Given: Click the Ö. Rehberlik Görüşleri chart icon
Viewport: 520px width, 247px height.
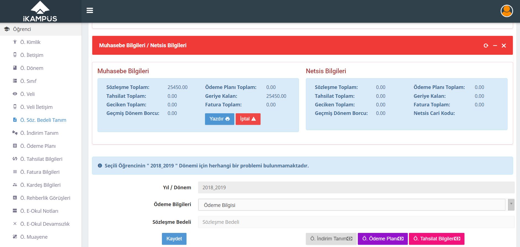Looking at the screenshot, I should tap(15, 198).
